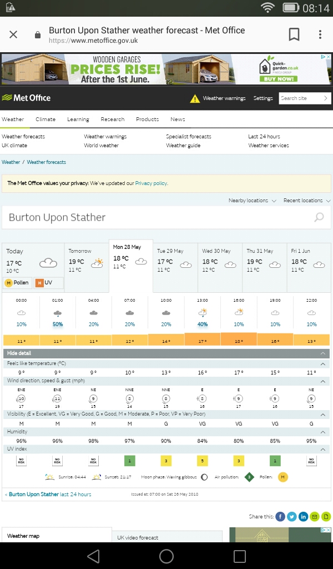This screenshot has height=569, width=333.
Task: Click Weather forecasts breadcrumb link
Action: (x=47, y=162)
